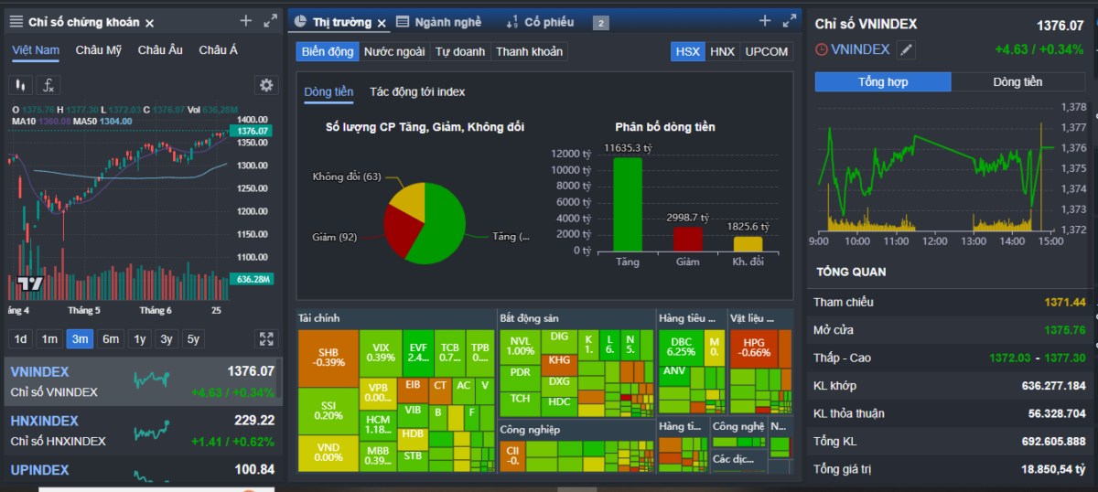Expand the Chỉ số chứng khoán panel to fullscreen
This screenshot has width=1098, height=492.
pyautogui.click(x=270, y=20)
